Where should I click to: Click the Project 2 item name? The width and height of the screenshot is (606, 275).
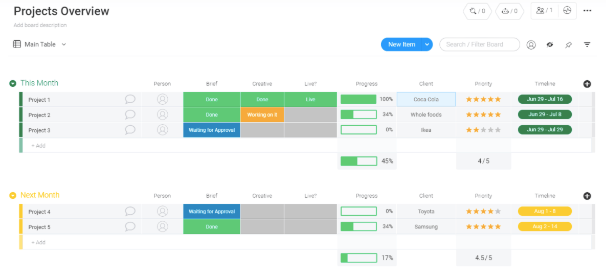pyautogui.click(x=39, y=115)
